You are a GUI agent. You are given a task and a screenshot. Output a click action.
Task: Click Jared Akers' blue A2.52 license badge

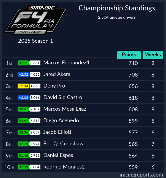(x=23, y=74)
